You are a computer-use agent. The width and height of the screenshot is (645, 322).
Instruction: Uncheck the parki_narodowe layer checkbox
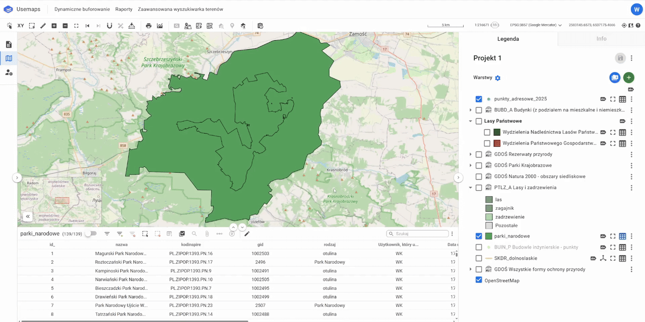point(479,236)
